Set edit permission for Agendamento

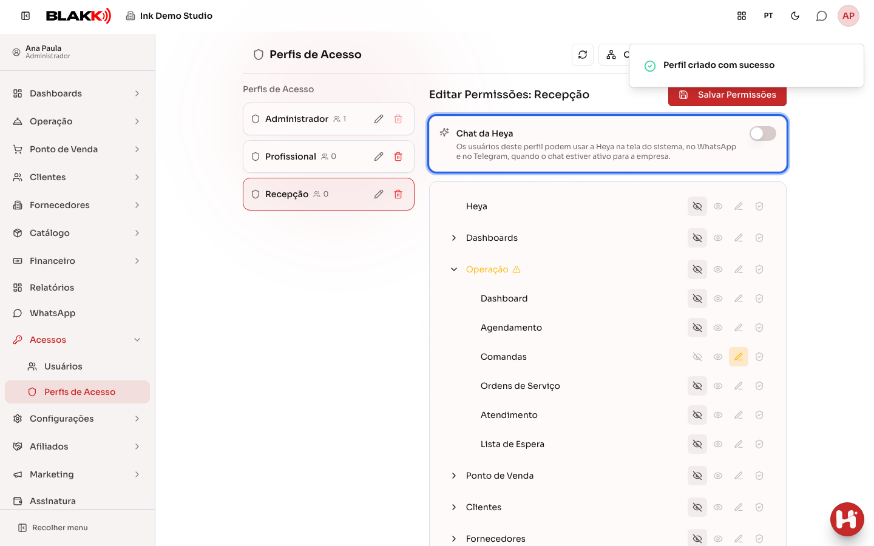[x=739, y=328]
